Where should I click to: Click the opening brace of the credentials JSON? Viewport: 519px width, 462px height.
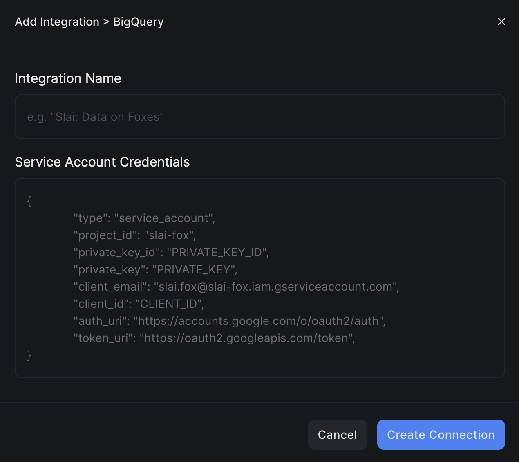[x=29, y=201]
